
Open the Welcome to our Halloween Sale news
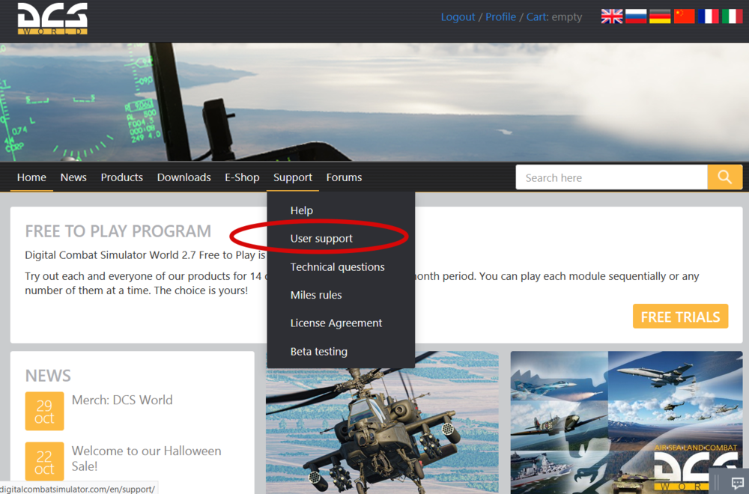[x=147, y=458]
